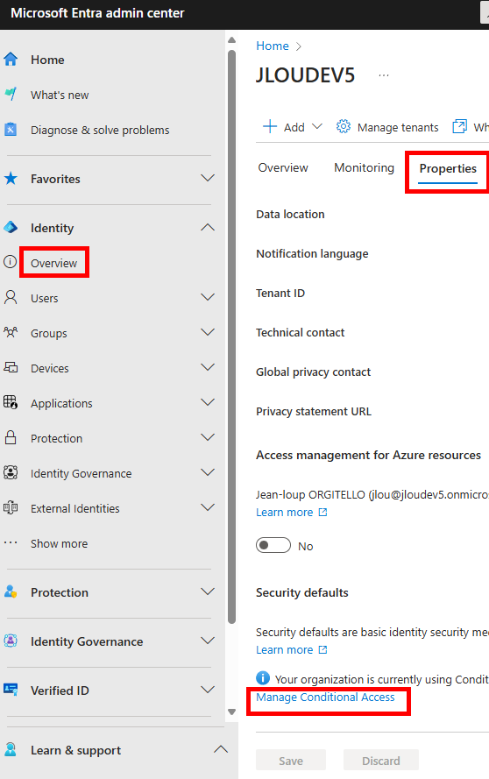Click the Verified ID icon
The width and height of the screenshot is (489, 779).
(x=11, y=690)
